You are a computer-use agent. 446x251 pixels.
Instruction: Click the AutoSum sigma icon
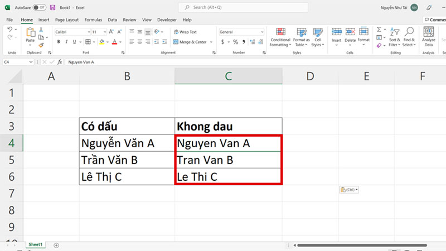point(379,30)
